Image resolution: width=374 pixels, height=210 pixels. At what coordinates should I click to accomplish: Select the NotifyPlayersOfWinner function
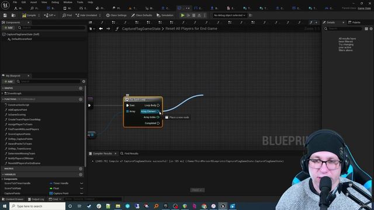tap(21, 158)
